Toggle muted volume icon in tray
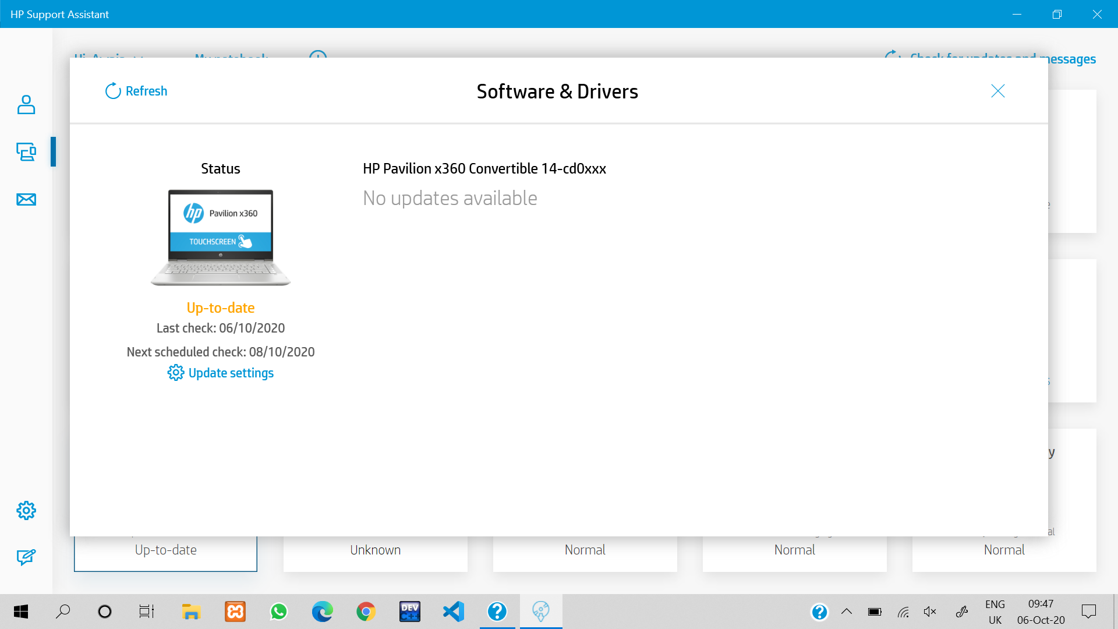The width and height of the screenshot is (1118, 629). point(930,612)
